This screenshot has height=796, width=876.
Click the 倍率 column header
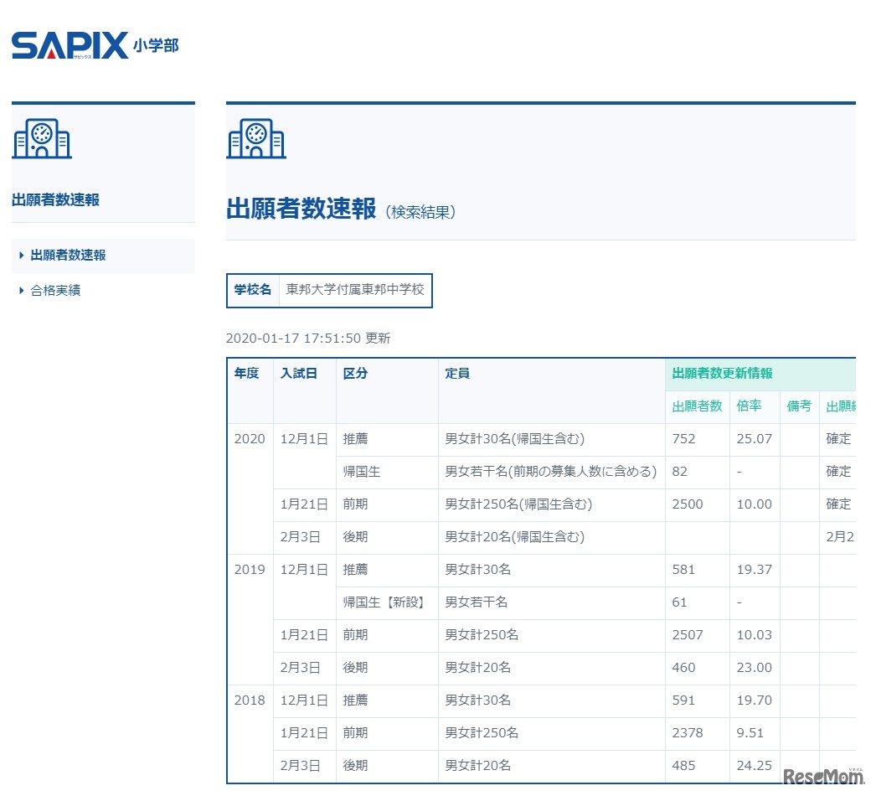pyautogui.click(x=748, y=406)
